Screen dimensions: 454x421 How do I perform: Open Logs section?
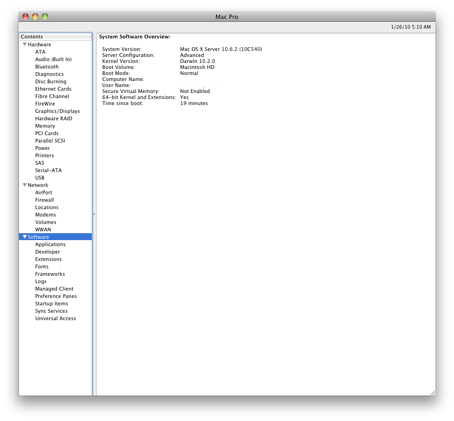point(41,281)
